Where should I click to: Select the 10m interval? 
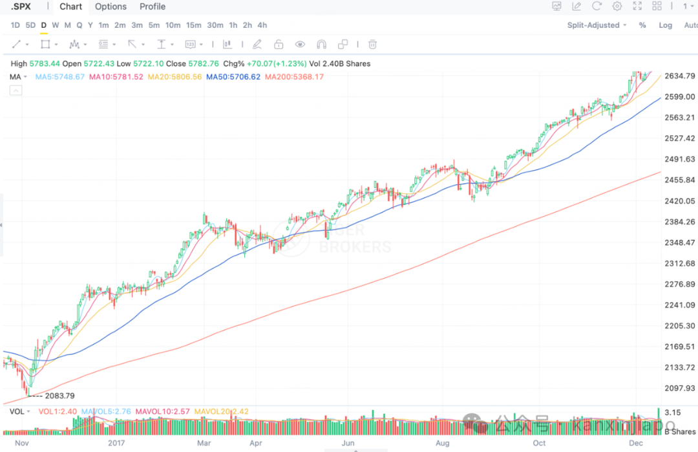(x=173, y=25)
